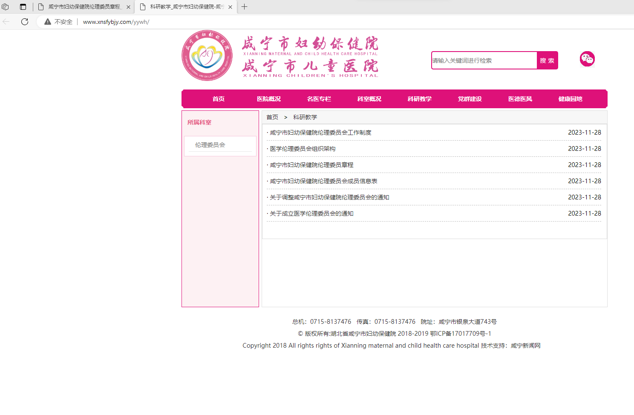Image resolution: width=634 pixels, height=415 pixels.
Task: Open the 科室概况 navigation menu
Action: click(369, 99)
